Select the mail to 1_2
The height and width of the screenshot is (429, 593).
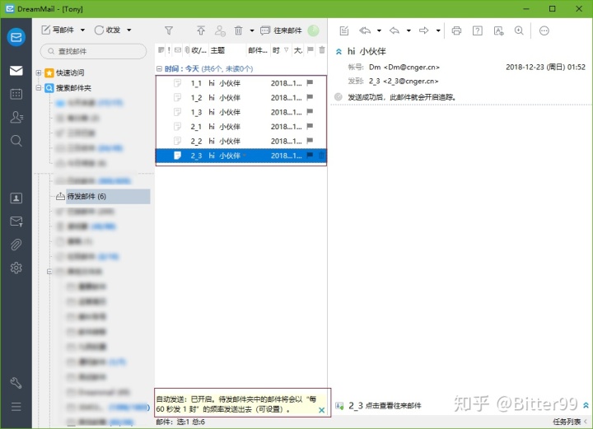coord(240,97)
